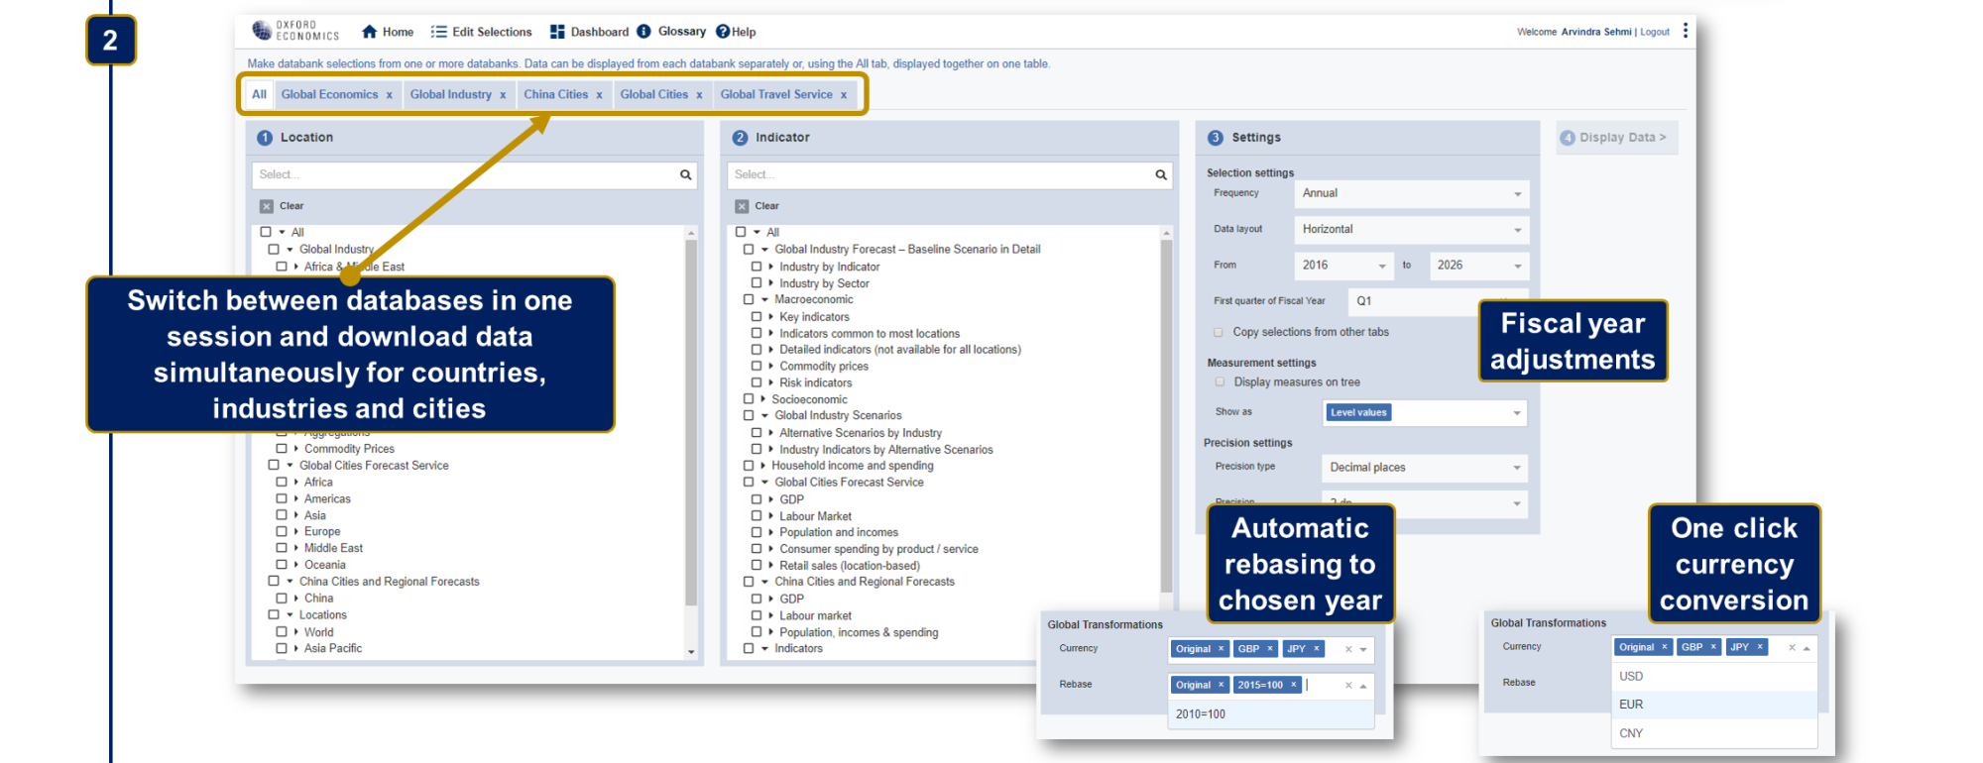This screenshot has width=1983, height=763.
Task: Open the Frequency dropdown showing Annual
Action: pos(1412,193)
